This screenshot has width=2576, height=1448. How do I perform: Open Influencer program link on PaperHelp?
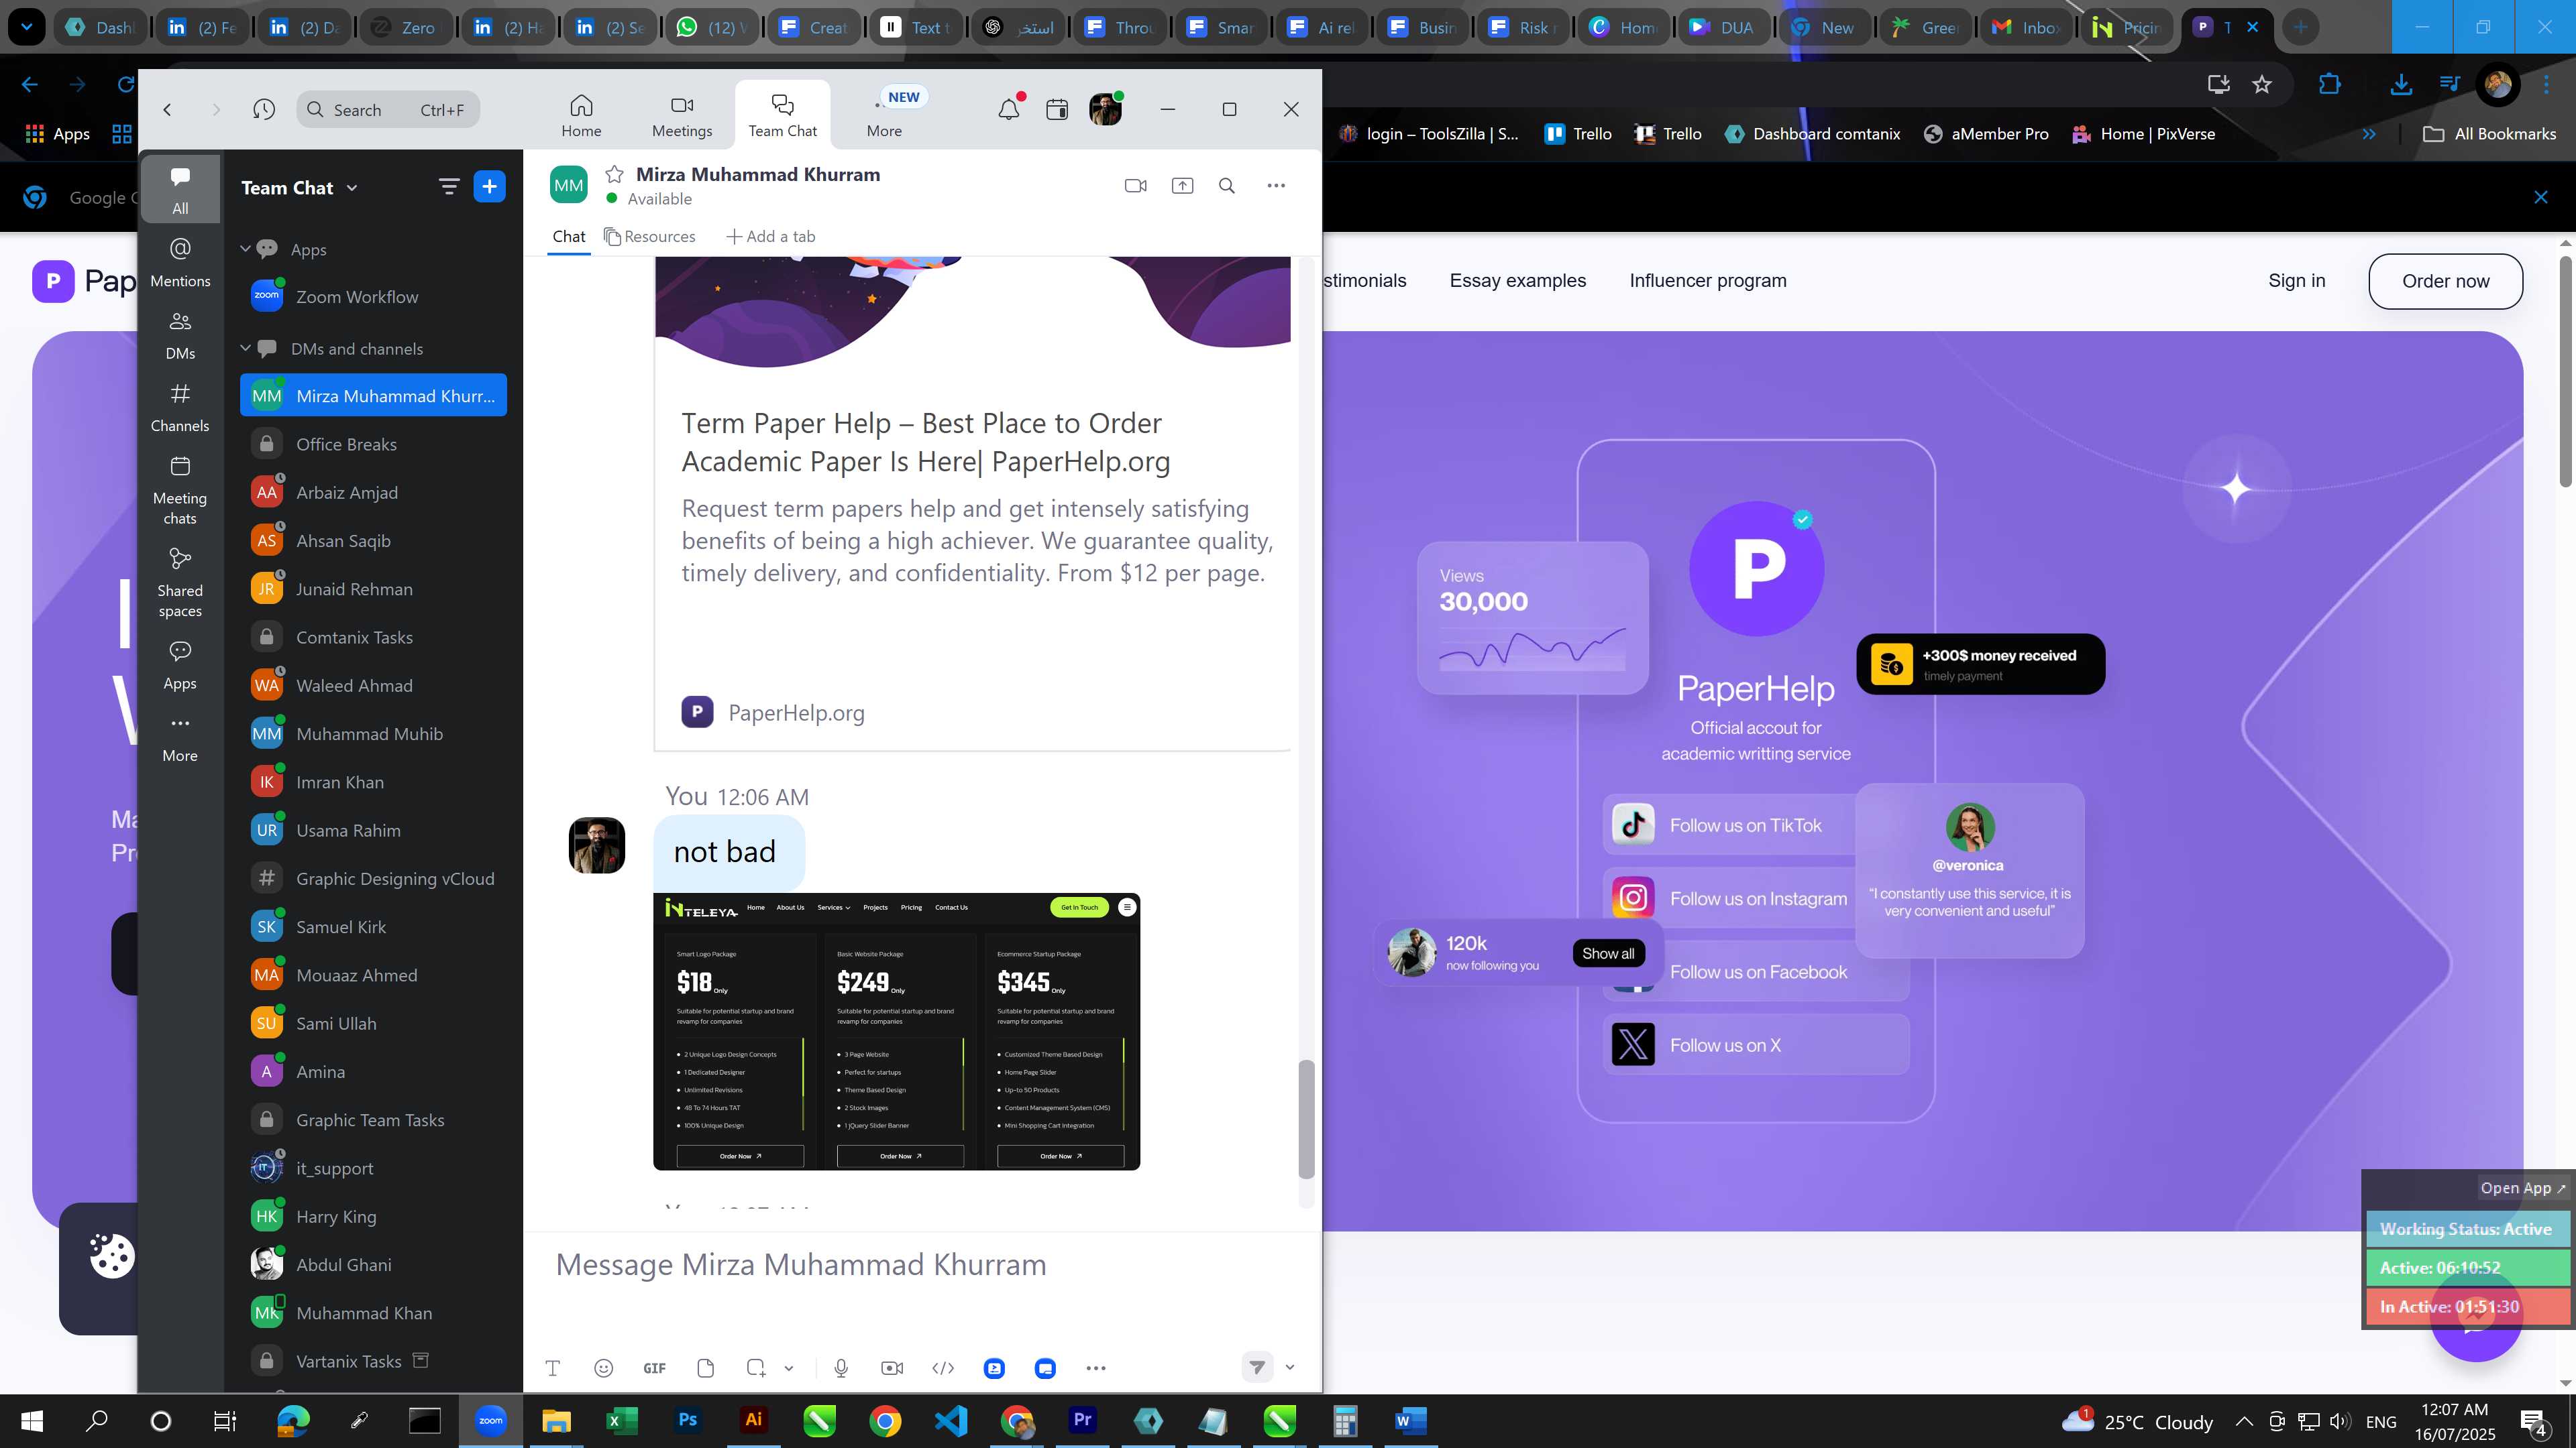pos(1707,281)
